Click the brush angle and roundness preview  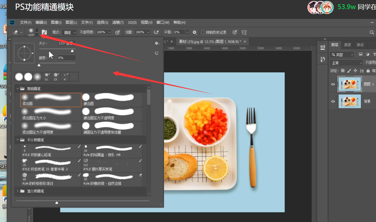(24, 53)
